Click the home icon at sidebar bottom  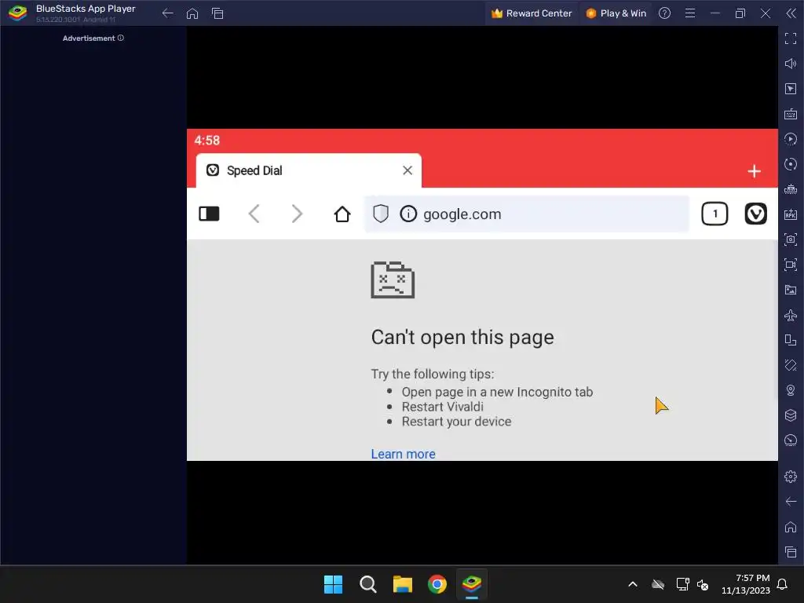[790, 527]
